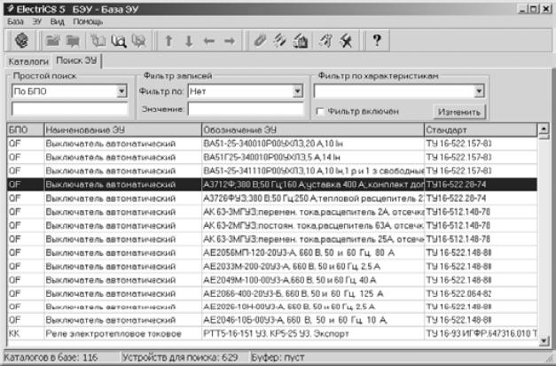Open the 'По БПО' search type dropdown

click(x=121, y=91)
